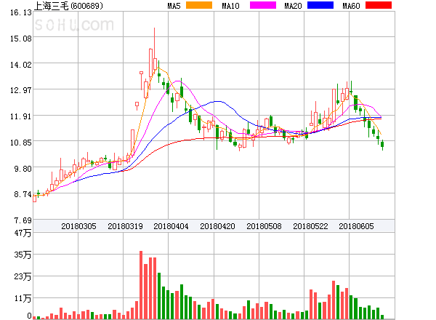The width and height of the screenshot is (436, 320).
Task: Click the red MA60 legend swatch
Action: point(379,5)
